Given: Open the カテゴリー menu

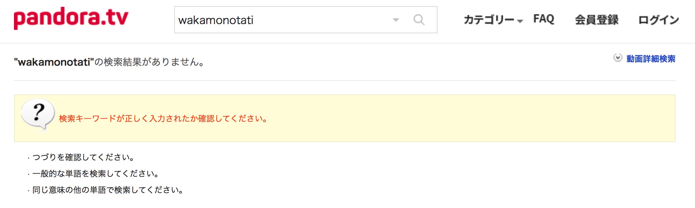Looking at the screenshot, I should click(x=489, y=20).
